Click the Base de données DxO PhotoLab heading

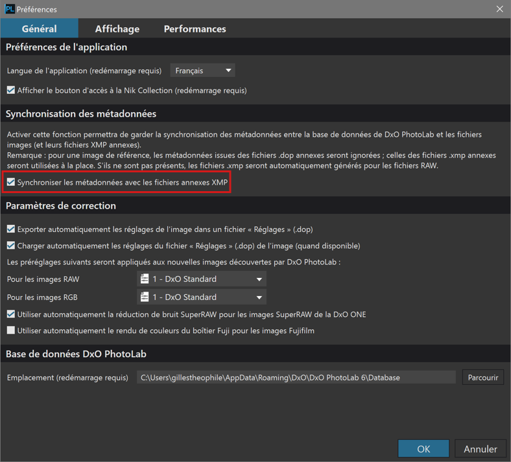(76, 354)
